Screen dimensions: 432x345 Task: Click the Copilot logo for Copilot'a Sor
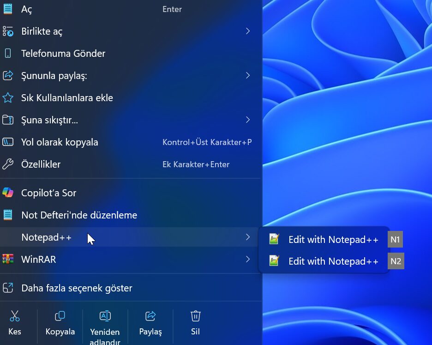pos(8,193)
